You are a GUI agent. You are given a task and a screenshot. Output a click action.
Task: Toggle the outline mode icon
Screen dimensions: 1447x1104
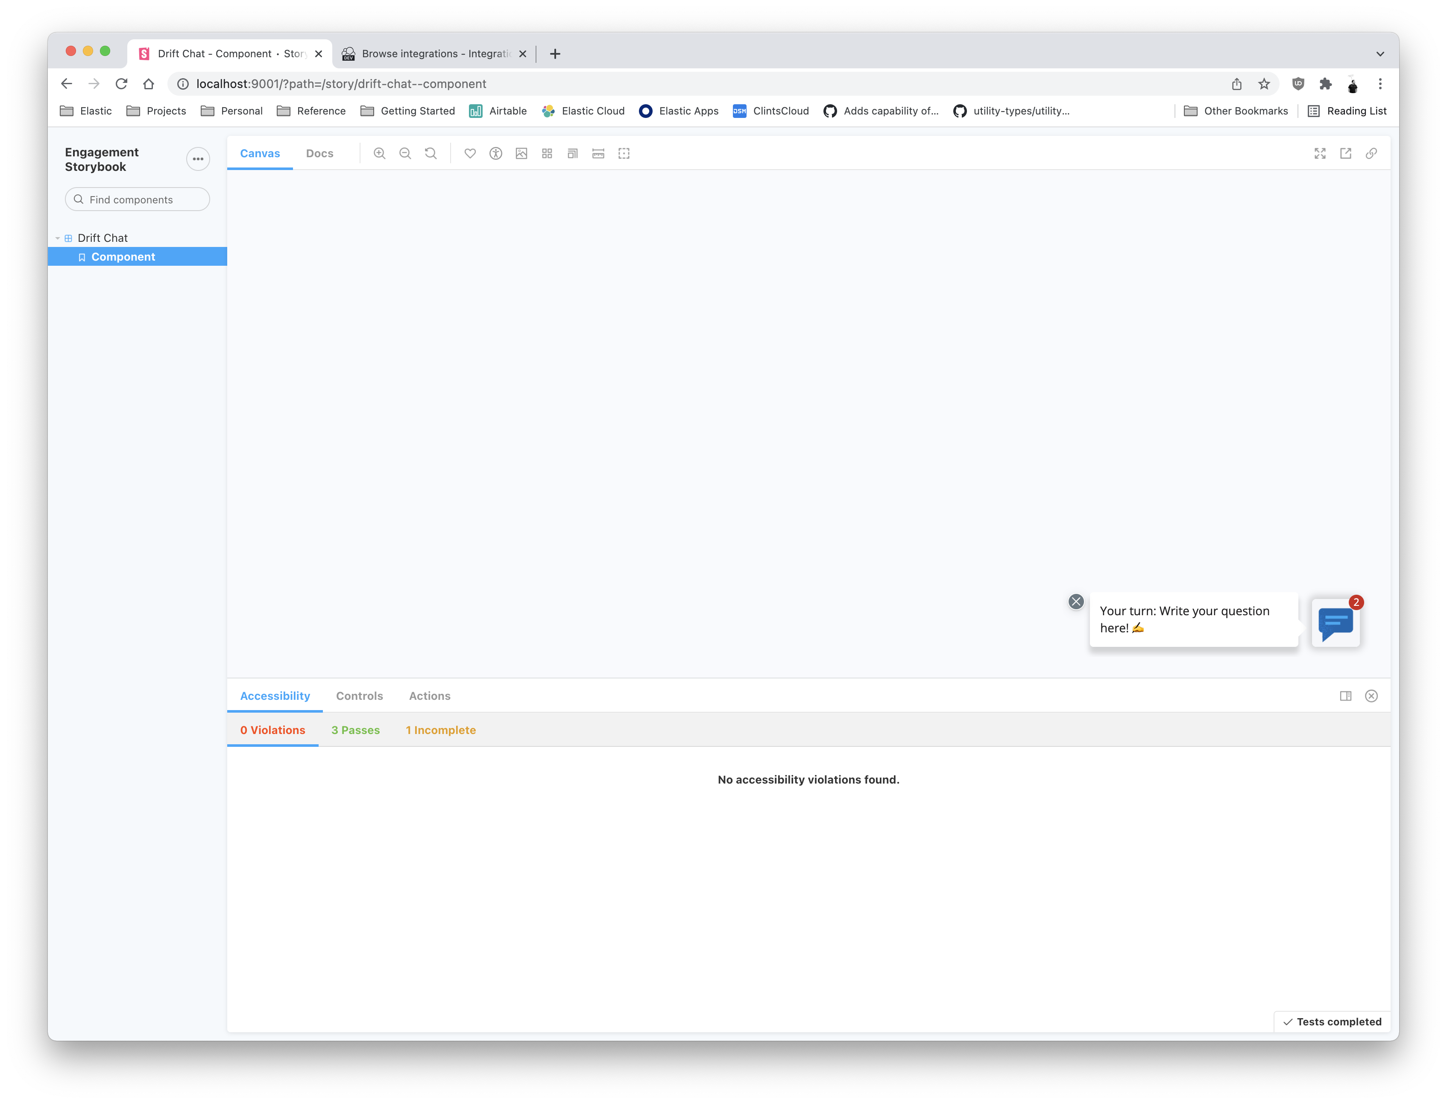(x=624, y=153)
